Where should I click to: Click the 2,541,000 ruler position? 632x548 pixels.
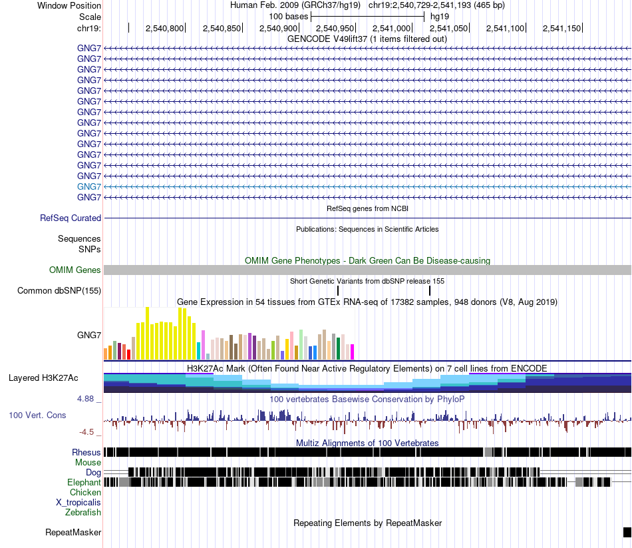391,28
